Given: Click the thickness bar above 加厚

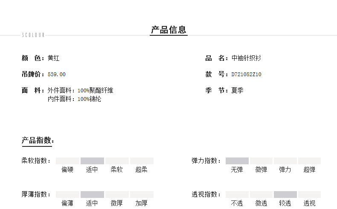Looking at the screenshot, I should [142, 195].
